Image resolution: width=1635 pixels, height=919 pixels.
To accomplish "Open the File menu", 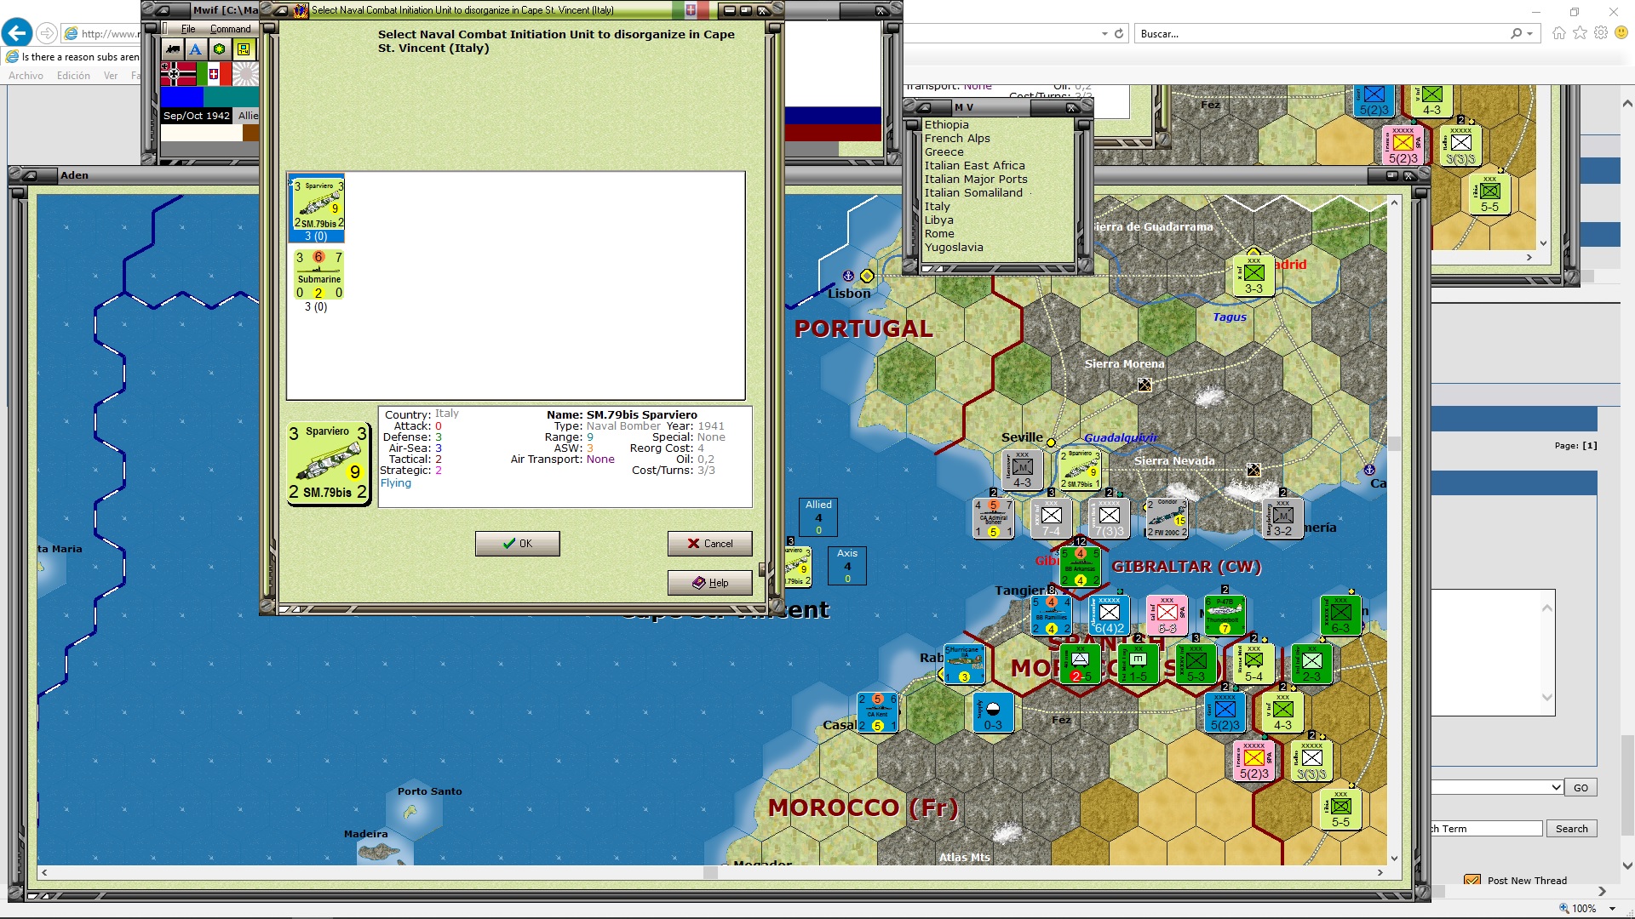I will point(188,29).
